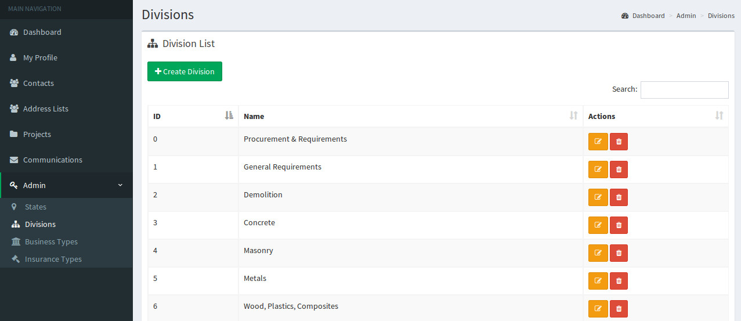Click in the Search input field
Screen dimensions: 741x321
coord(684,90)
